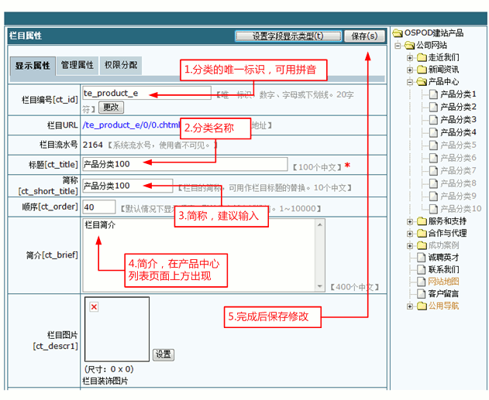This screenshot has height=400, width=489.
Task: Expand the 合作与代理 tree node
Action: click(x=410, y=233)
